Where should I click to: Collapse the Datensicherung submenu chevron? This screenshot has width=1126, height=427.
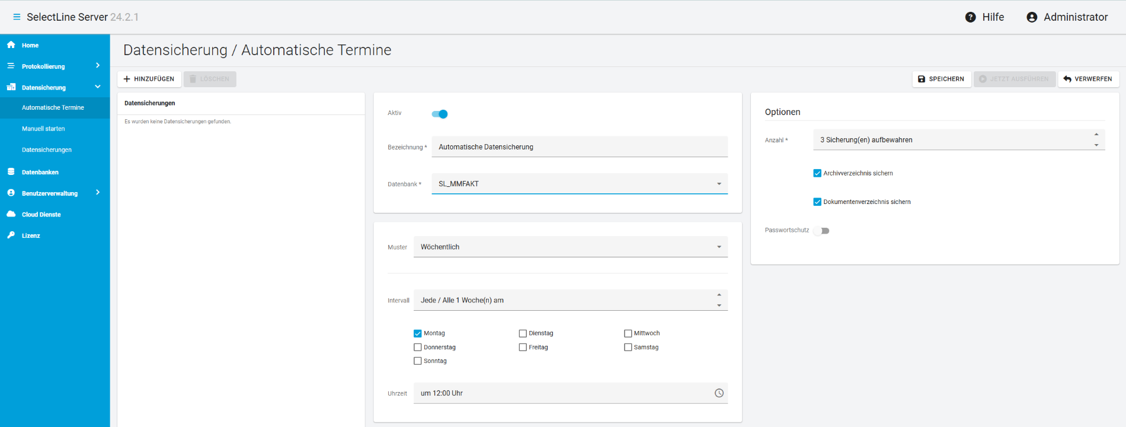[x=98, y=87]
